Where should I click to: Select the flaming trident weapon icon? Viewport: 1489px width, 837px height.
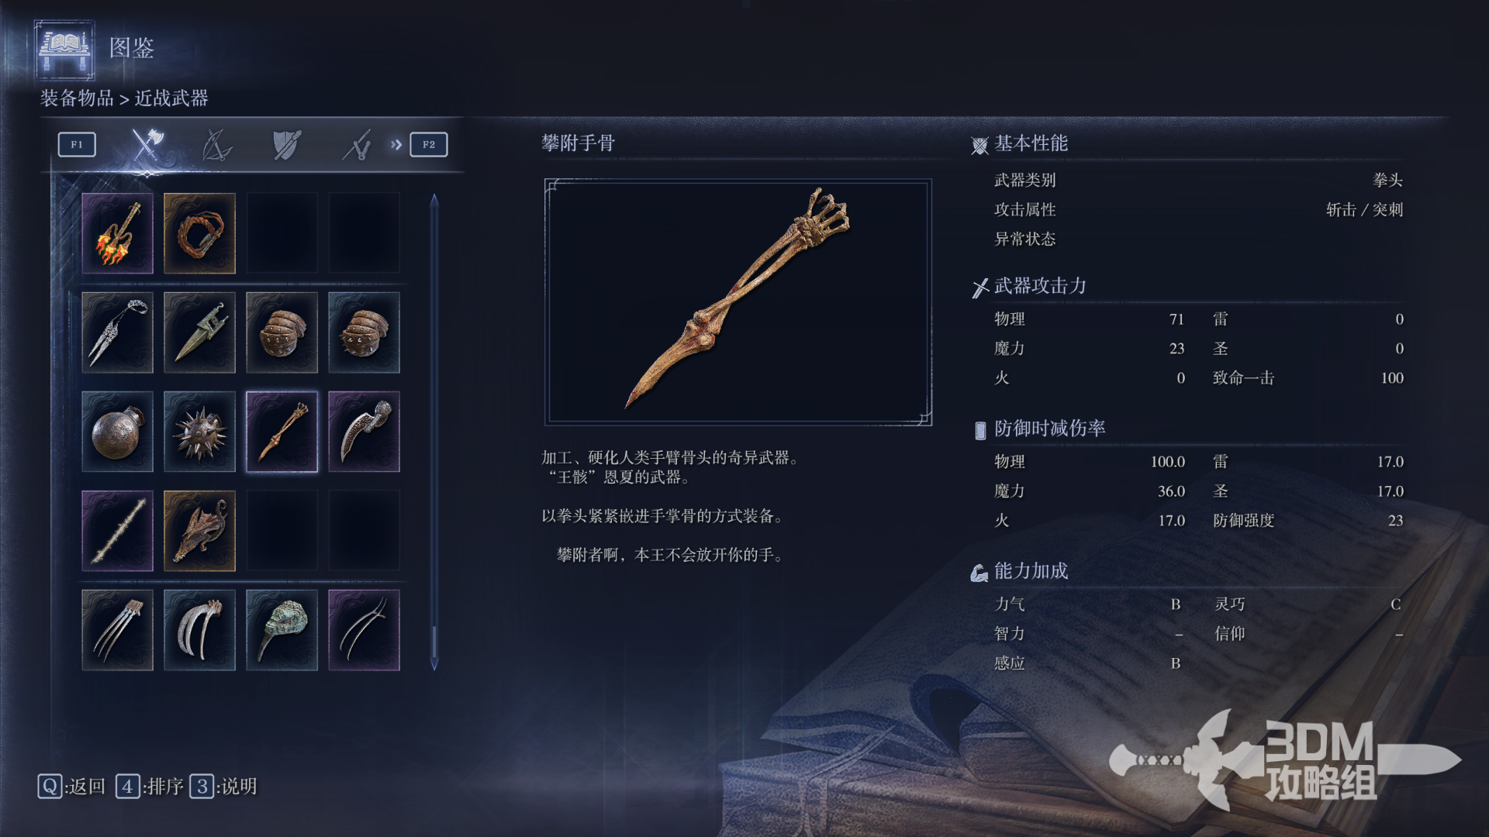point(117,233)
